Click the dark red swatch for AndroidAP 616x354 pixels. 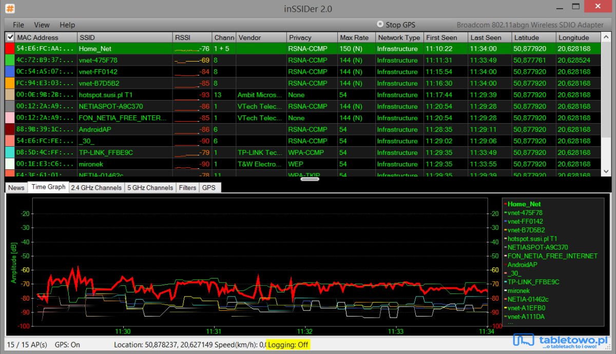click(x=10, y=129)
